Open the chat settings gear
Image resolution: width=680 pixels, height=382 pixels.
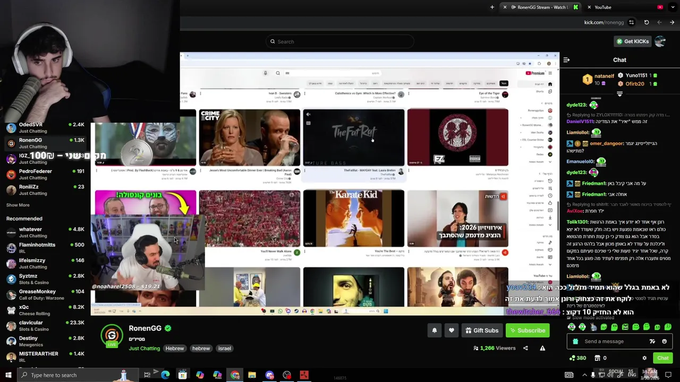(x=644, y=358)
